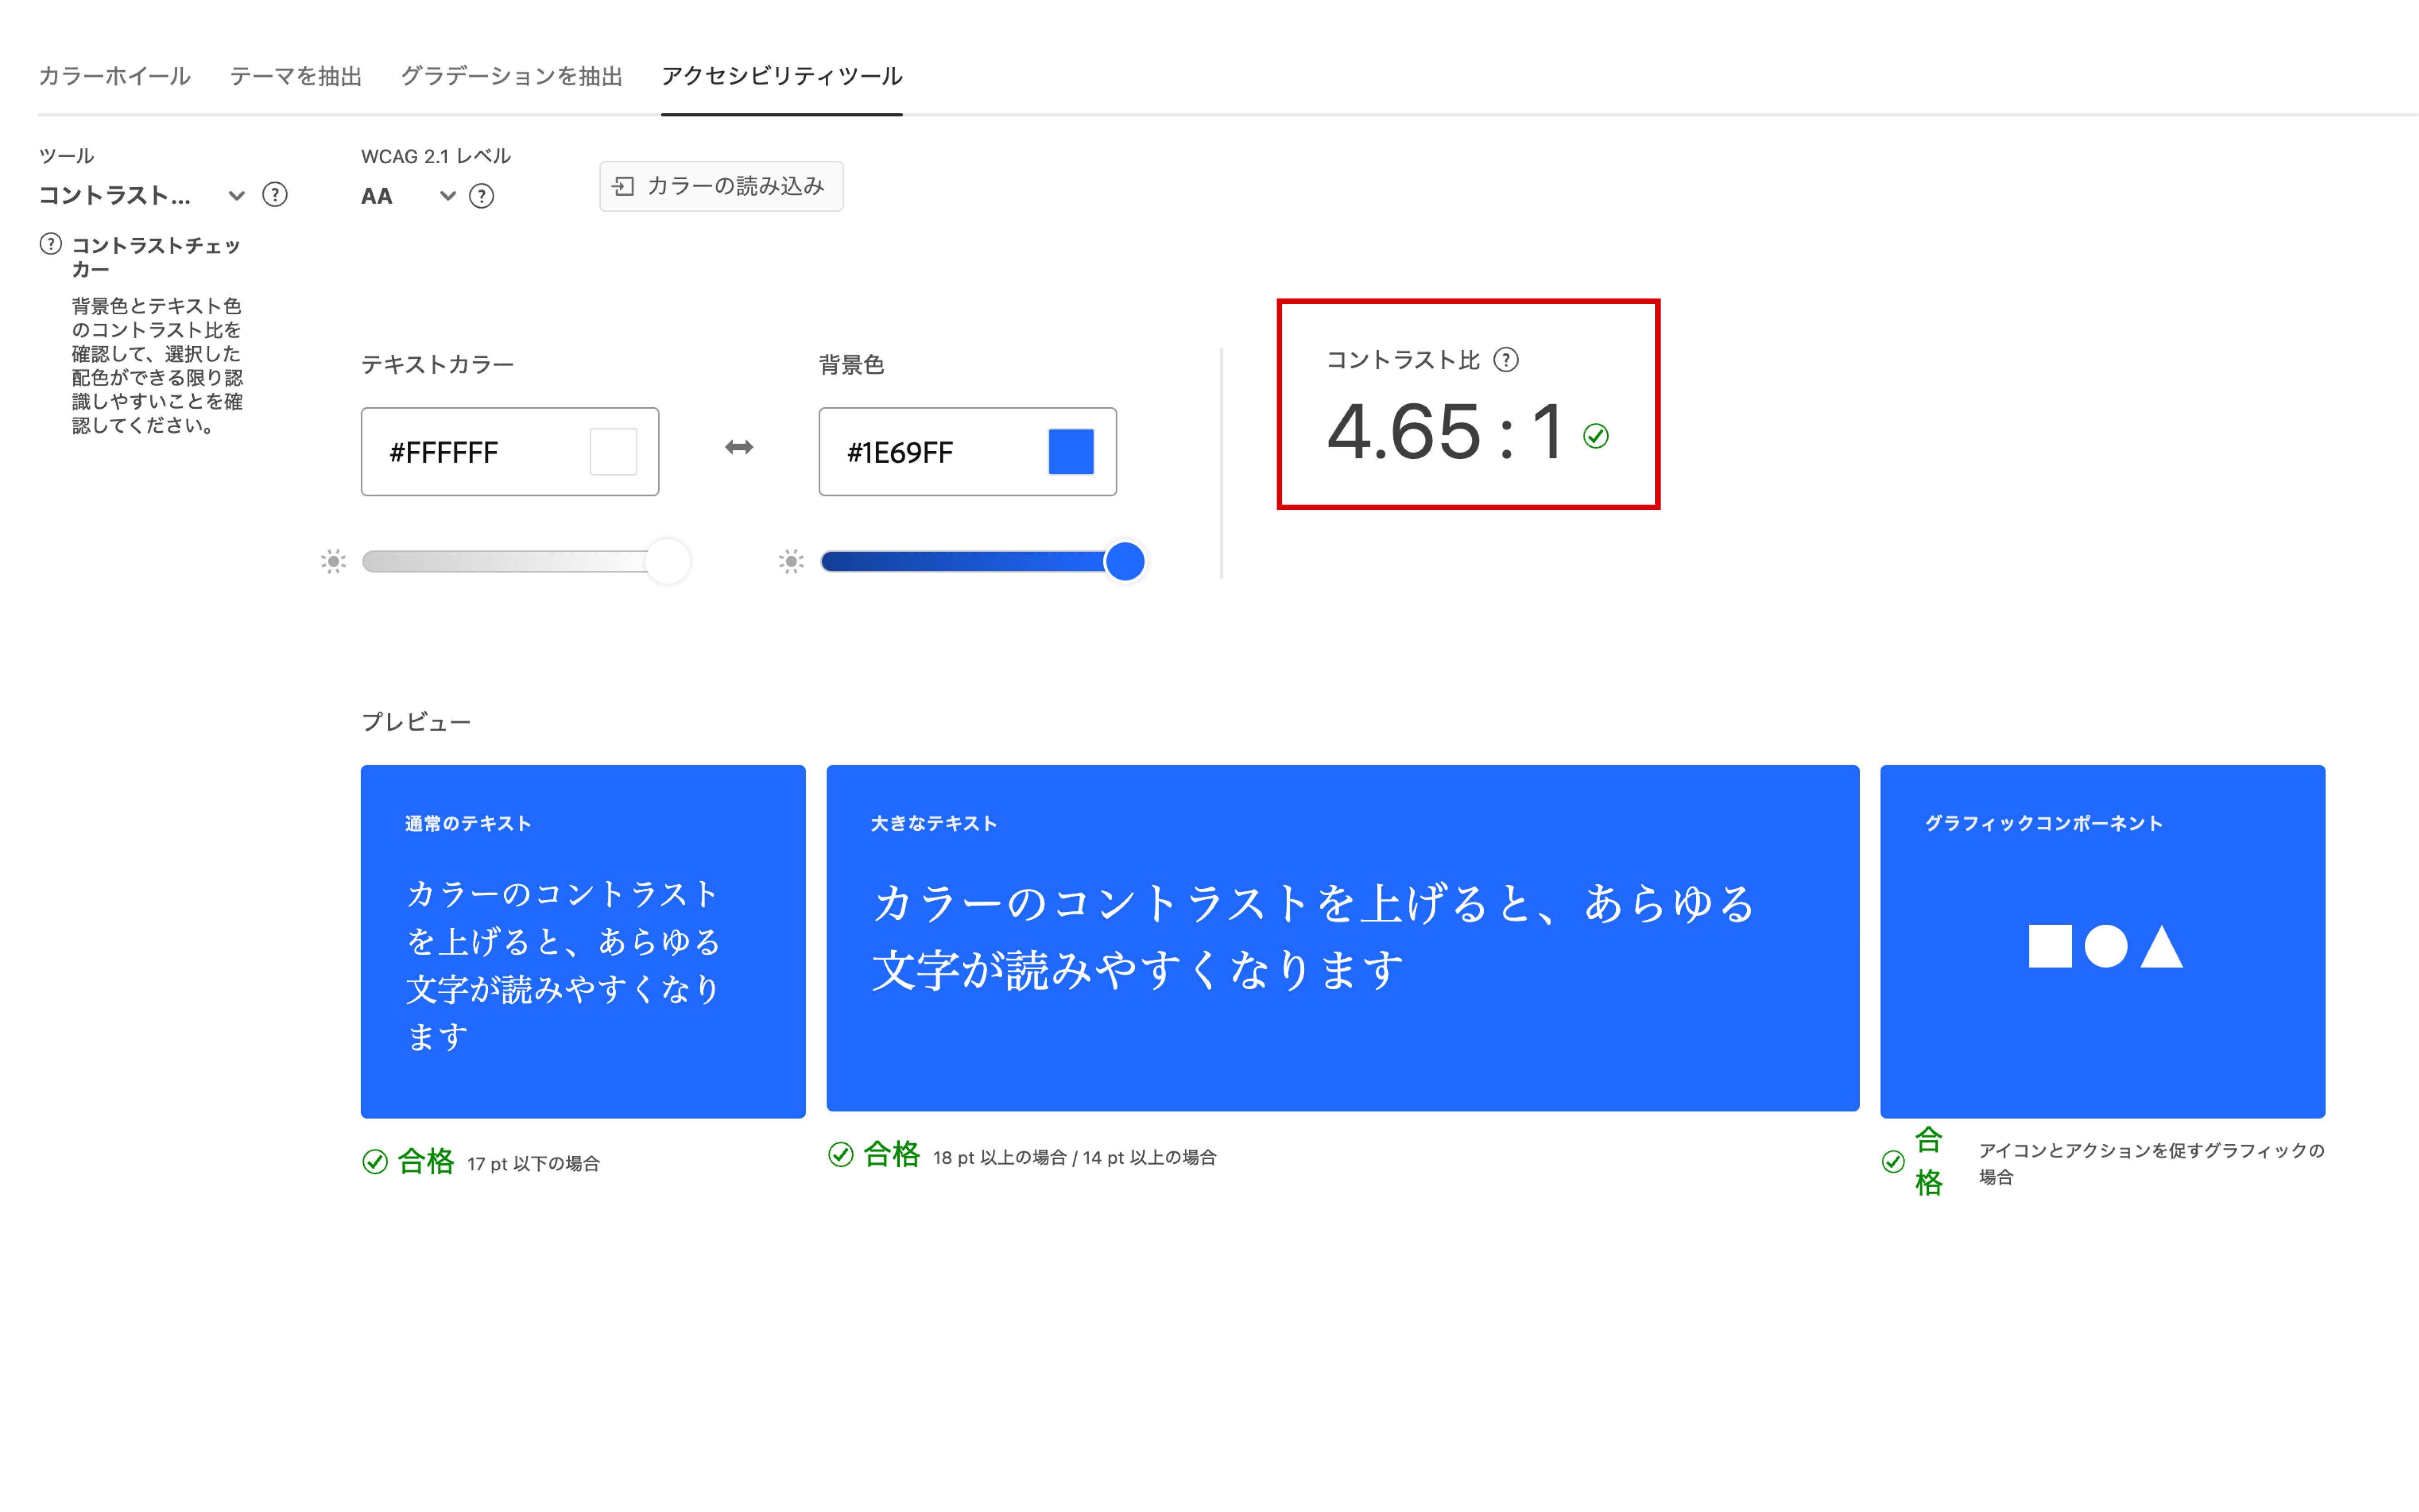The image size is (2419, 1512).
Task: Click the WCAG 2.1 レベル label
Action: [x=436, y=157]
